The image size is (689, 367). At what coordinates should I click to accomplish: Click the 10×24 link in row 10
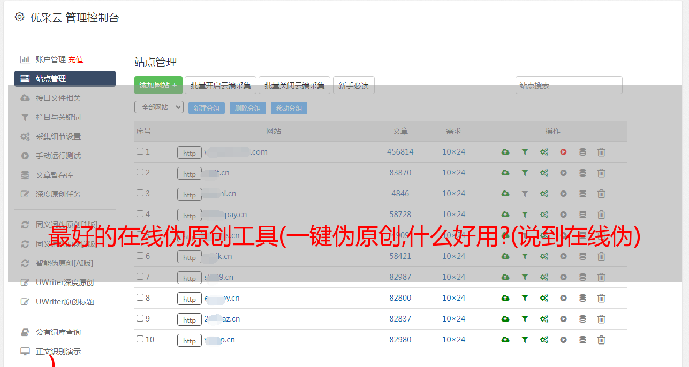click(453, 340)
